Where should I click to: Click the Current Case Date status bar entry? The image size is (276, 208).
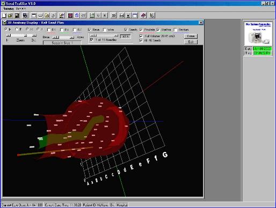(x=22, y=205)
